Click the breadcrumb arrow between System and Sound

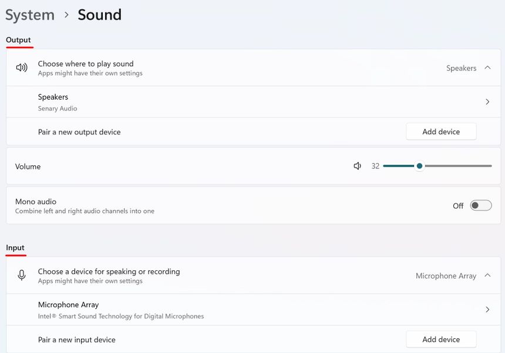[x=66, y=15]
